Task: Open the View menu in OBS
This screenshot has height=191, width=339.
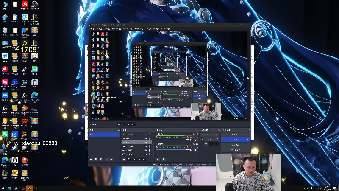Action: (x=107, y=29)
